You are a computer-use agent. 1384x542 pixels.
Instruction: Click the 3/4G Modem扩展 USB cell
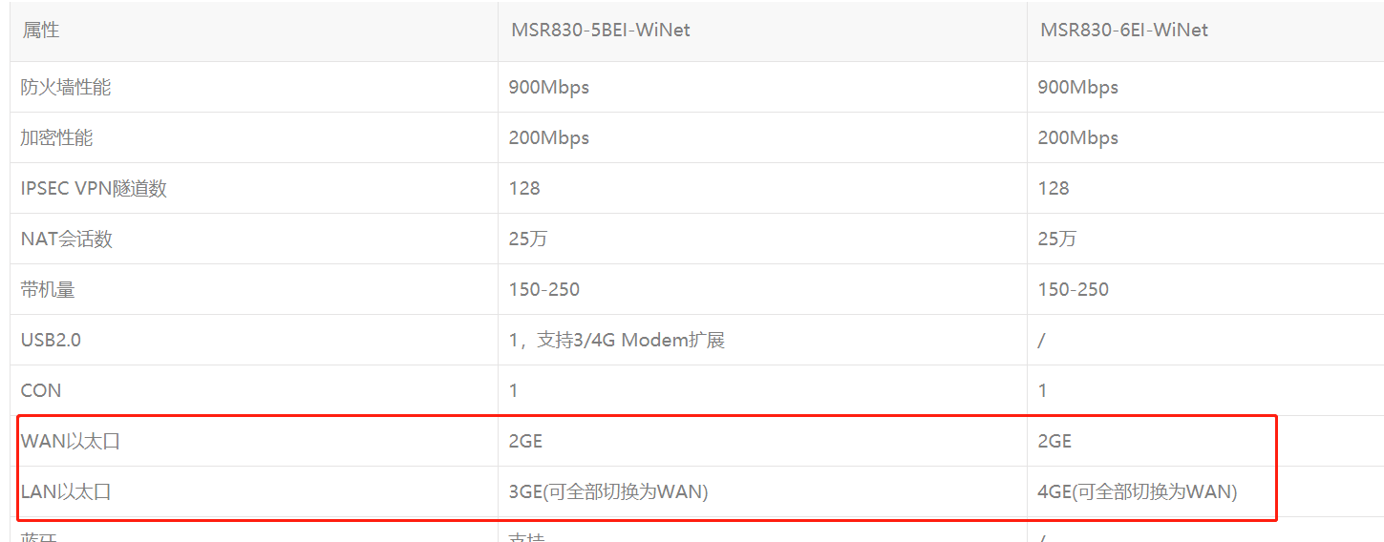click(617, 340)
